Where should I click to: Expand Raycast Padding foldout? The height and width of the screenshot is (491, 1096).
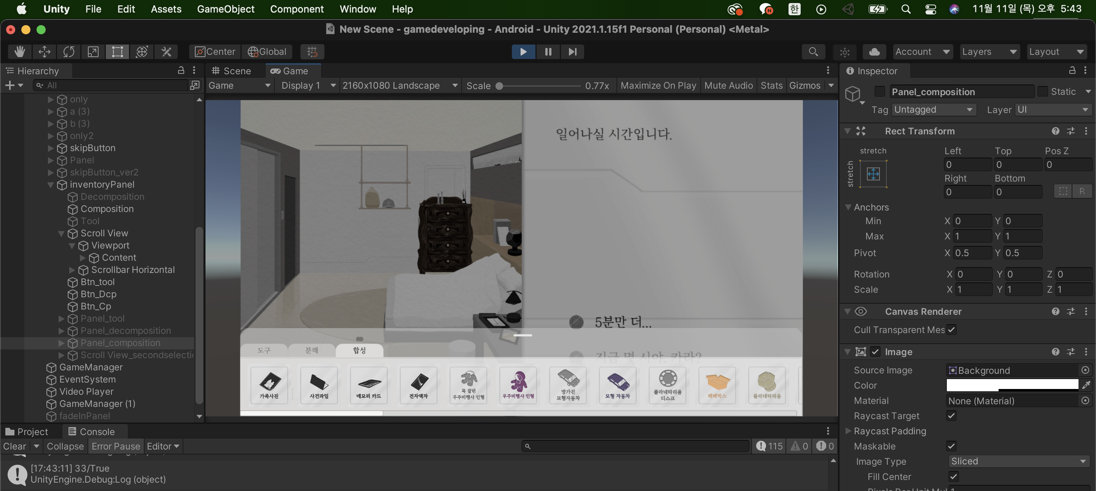click(848, 430)
